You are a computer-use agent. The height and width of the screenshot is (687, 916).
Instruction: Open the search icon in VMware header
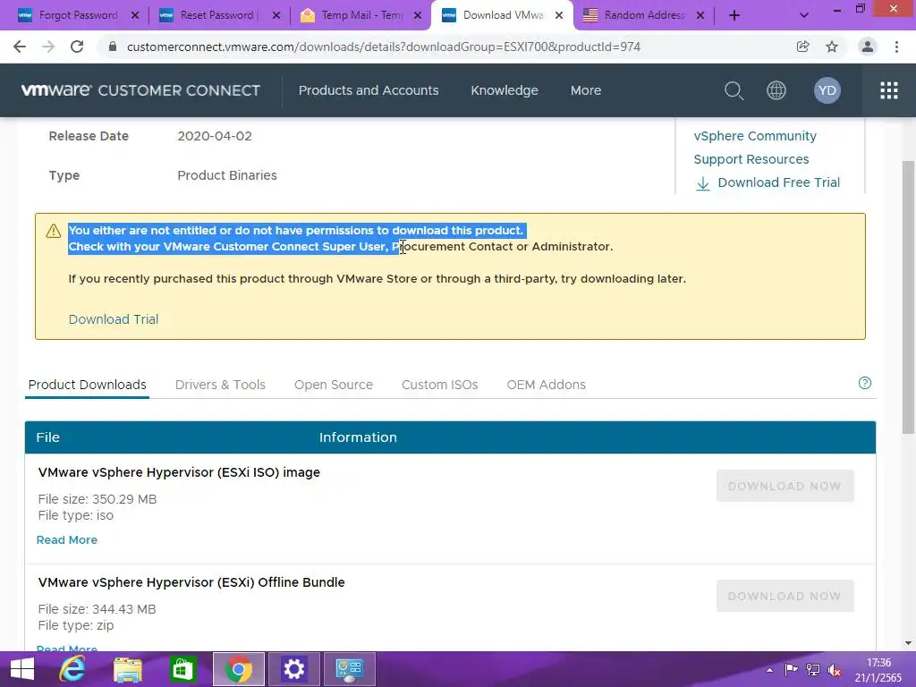[734, 90]
